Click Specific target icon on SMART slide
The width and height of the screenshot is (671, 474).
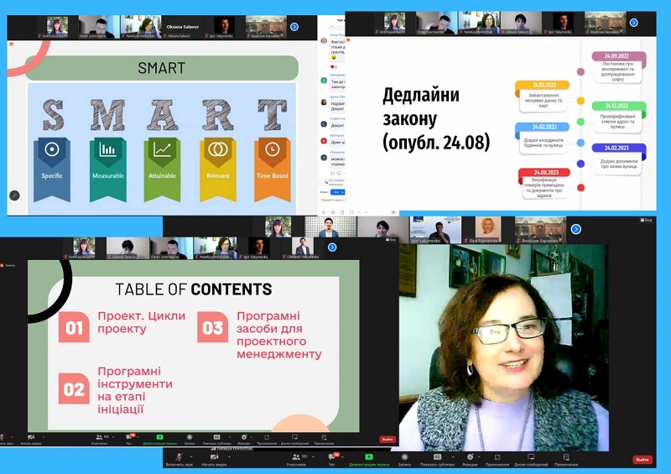(52, 149)
